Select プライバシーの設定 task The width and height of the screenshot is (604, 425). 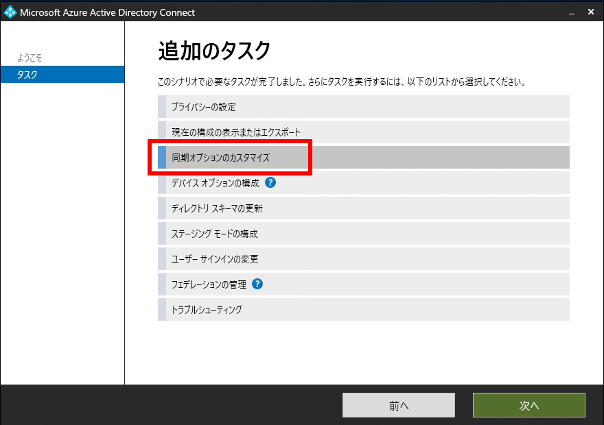click(364, 106)
